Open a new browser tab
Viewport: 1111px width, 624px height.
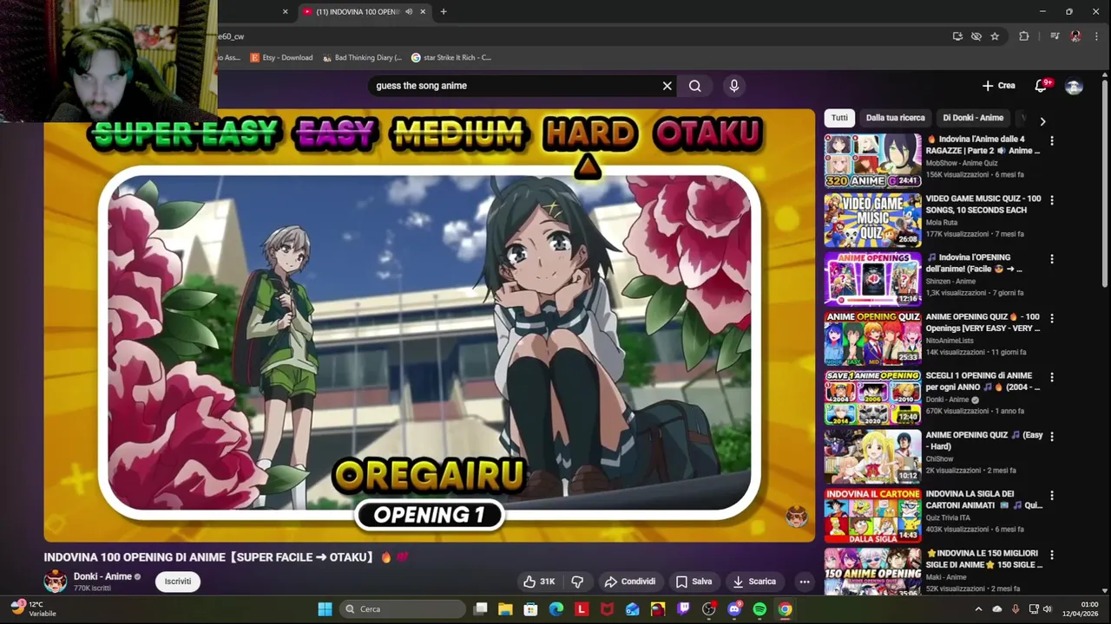coord(443,11)
